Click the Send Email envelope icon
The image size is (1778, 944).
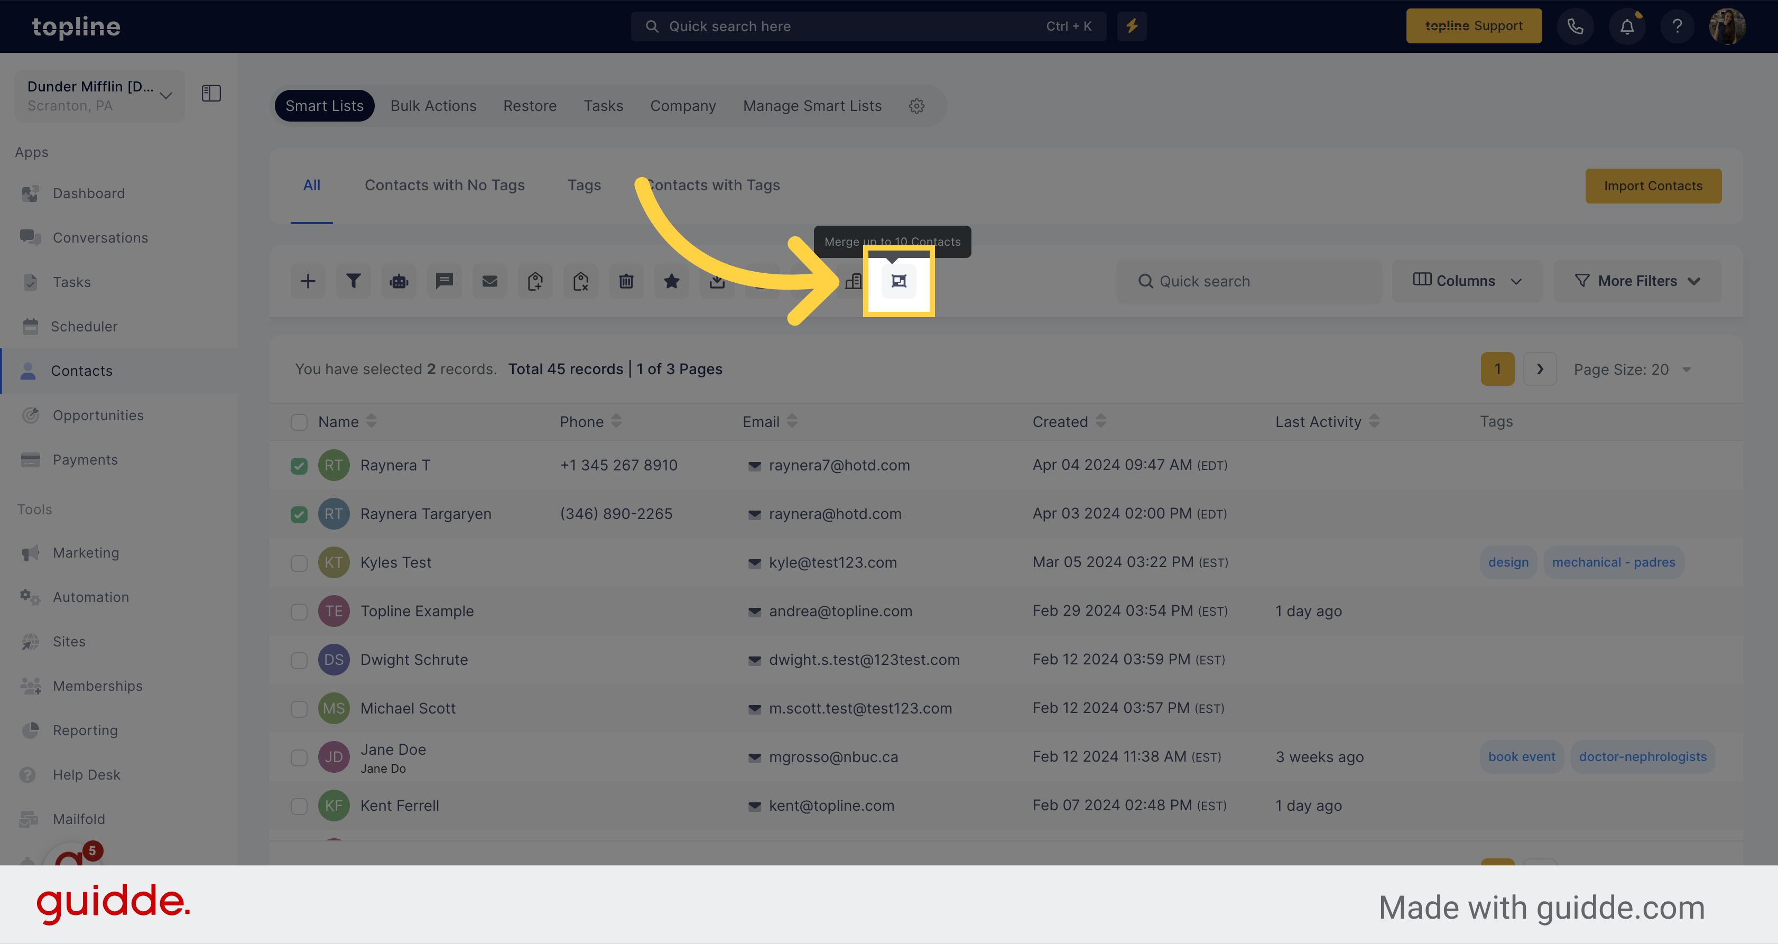pyautogui.click(x=490, y=281)
